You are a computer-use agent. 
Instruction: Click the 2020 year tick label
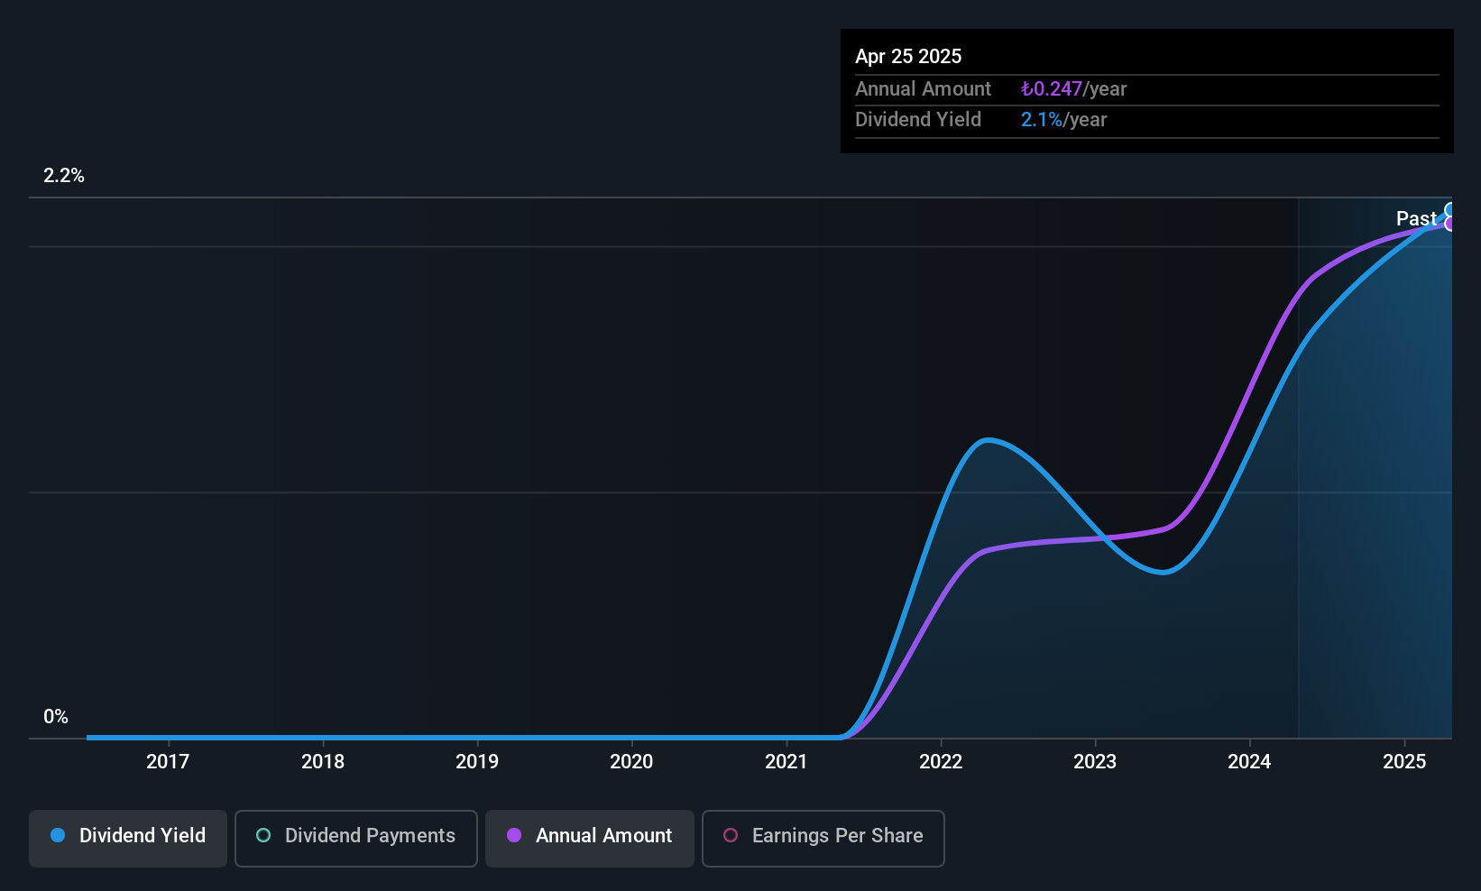click(x=631, y=761)
